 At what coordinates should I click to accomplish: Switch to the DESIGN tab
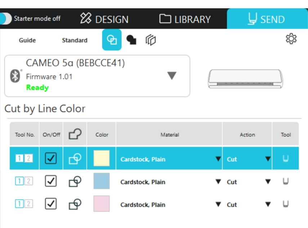click(104, 19)
